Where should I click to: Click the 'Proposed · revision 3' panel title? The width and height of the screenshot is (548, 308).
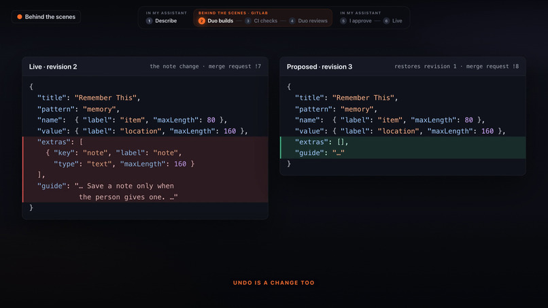(320, 67)
